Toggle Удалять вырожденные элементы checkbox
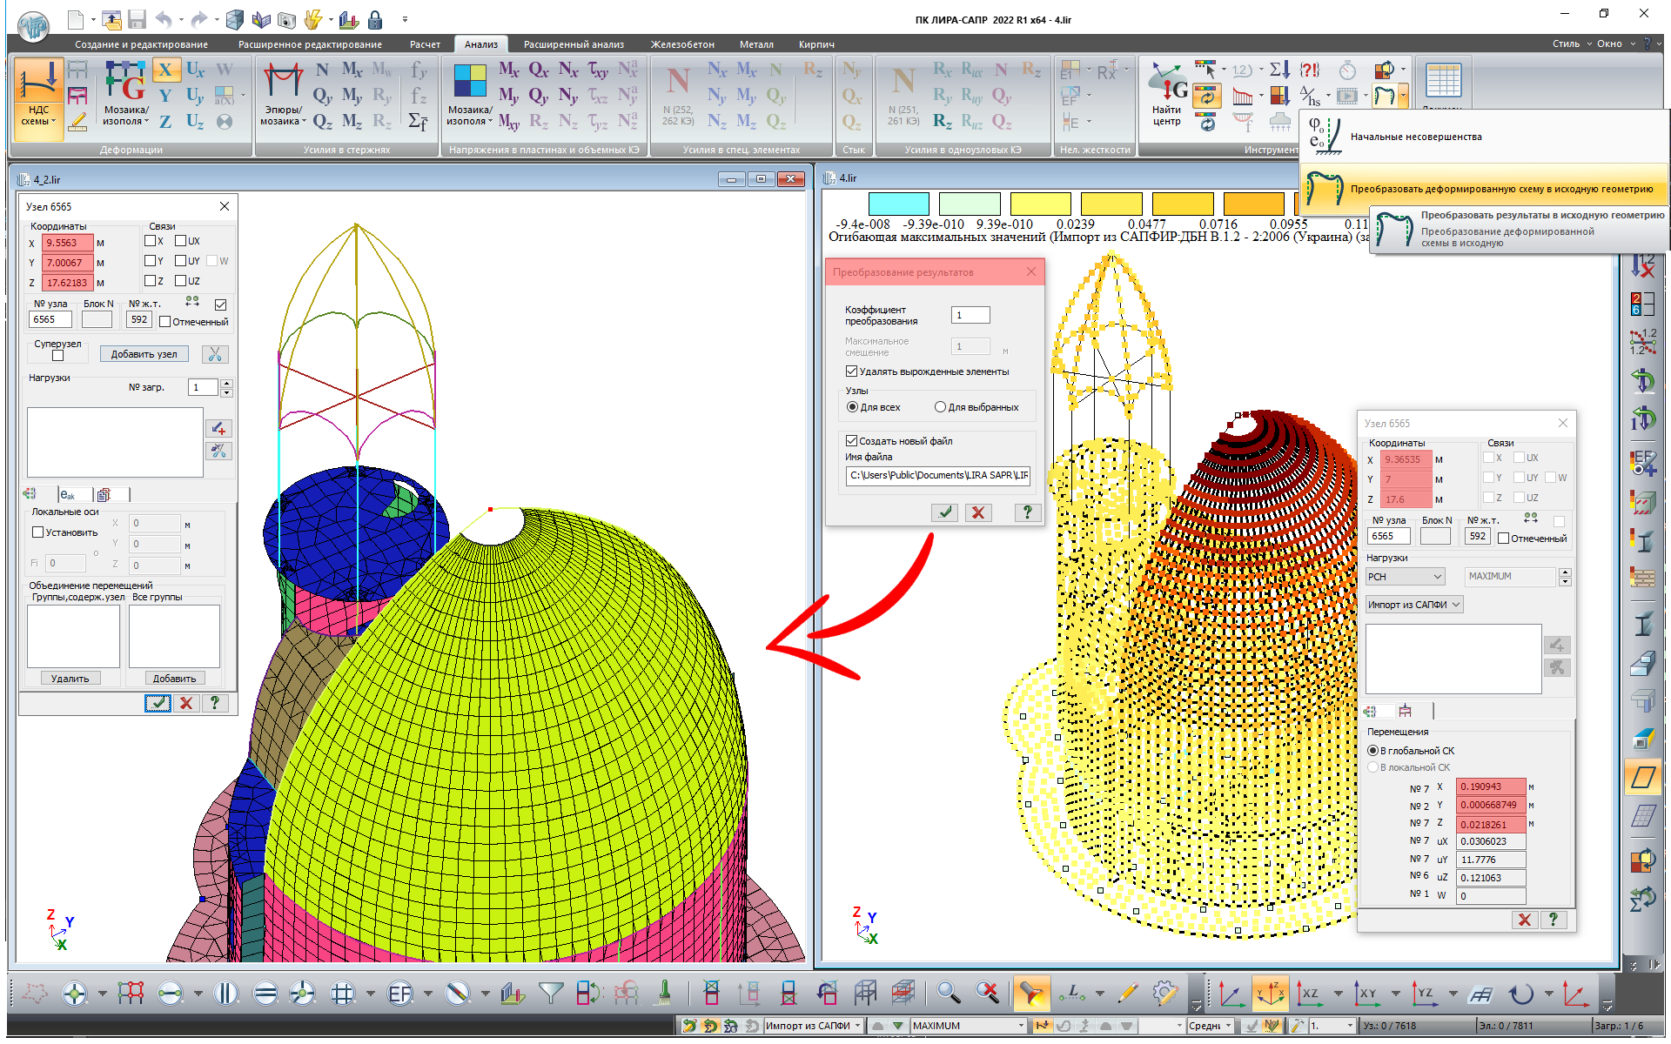Screen dimensions: 1671x1044 tap(852, 371)
